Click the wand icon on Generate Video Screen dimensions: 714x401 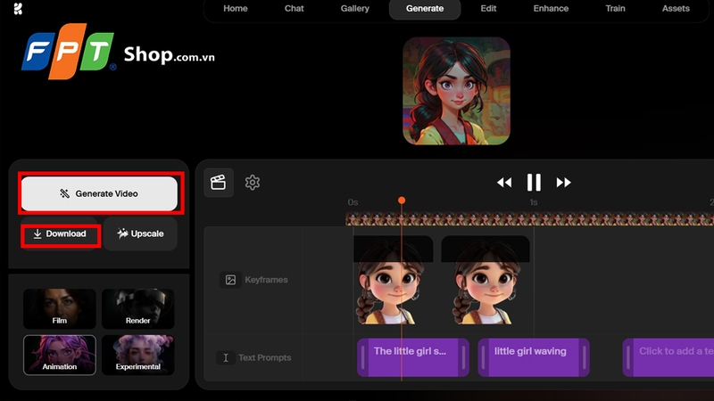click(64, 193)
